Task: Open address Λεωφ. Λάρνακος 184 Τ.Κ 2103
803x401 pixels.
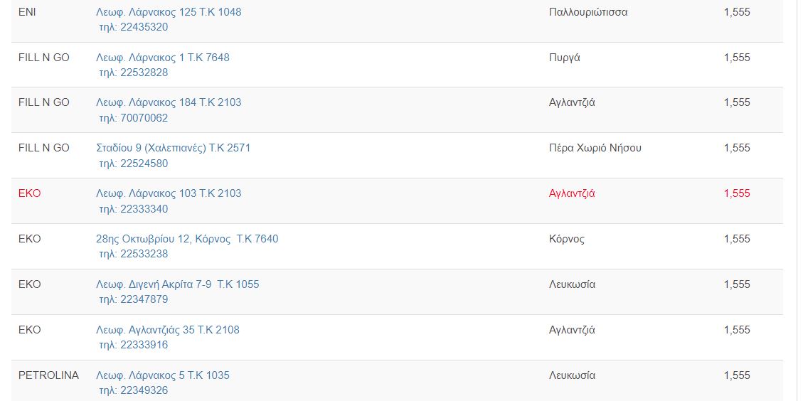Action: click(x=169, y=102)
